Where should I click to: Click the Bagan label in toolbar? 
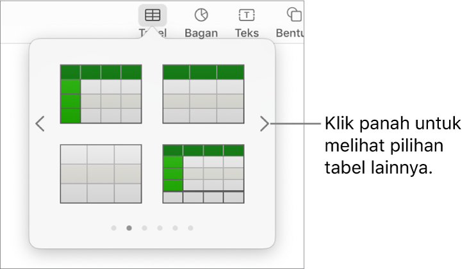click(x=201, y=33)
